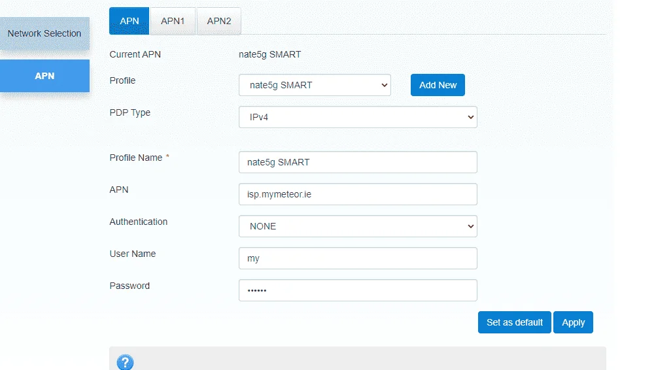The width and height of the screenshot is (656, 370).
Task: Click the User Name label
Action: 133,254
